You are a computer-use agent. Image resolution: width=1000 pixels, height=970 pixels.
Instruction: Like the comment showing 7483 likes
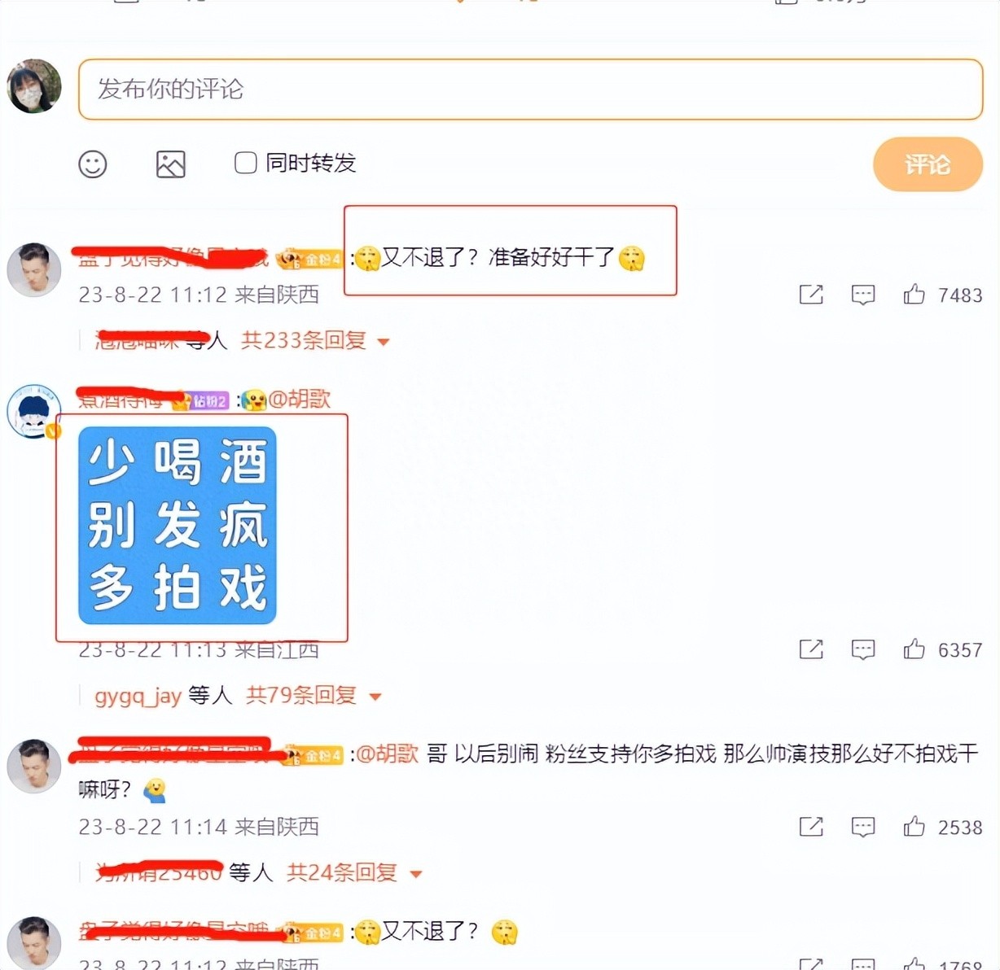pyautogui.click(x=914, y=294)
